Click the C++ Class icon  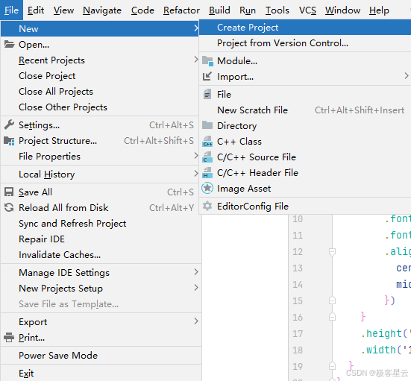coord(207,142)
